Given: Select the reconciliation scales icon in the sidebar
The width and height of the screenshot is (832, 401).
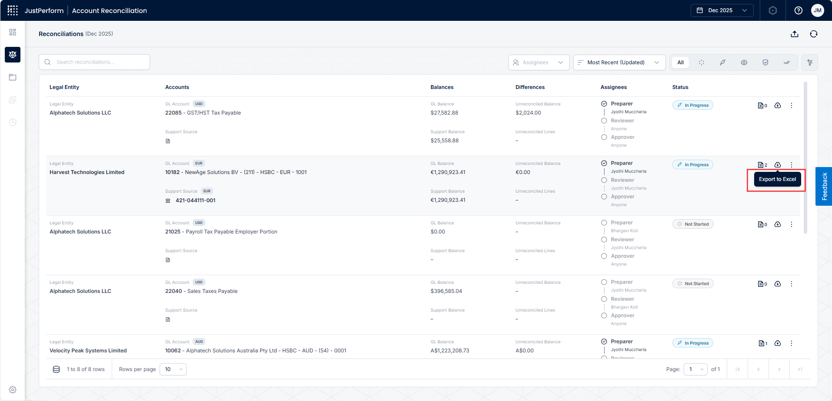Looking at the screenshot, I should pos(13,55).
